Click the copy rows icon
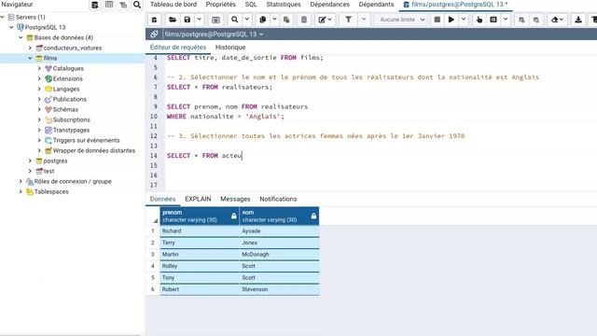The image size is (597, 336). (x=262, y=20)
